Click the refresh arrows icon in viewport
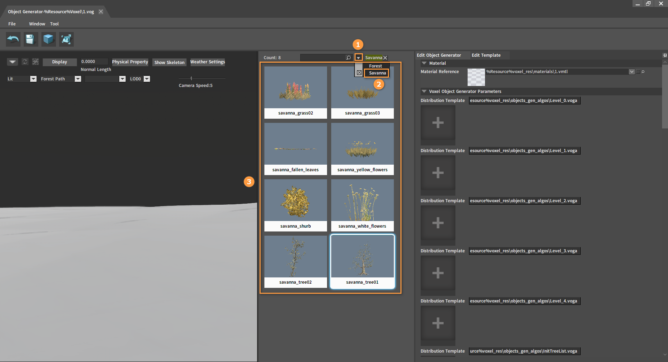 tap(25, 62)
